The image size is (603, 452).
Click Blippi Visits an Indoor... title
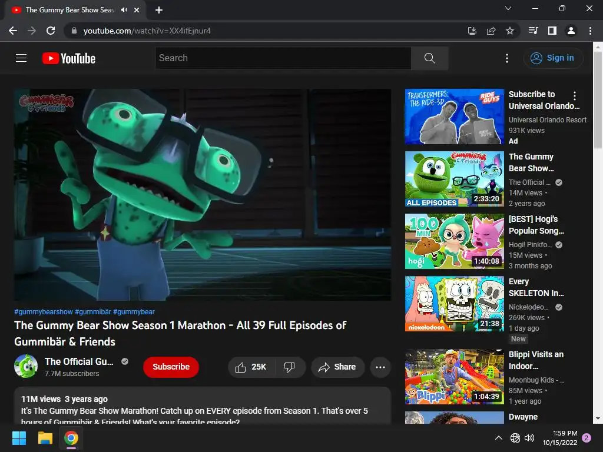coord(536,360)
